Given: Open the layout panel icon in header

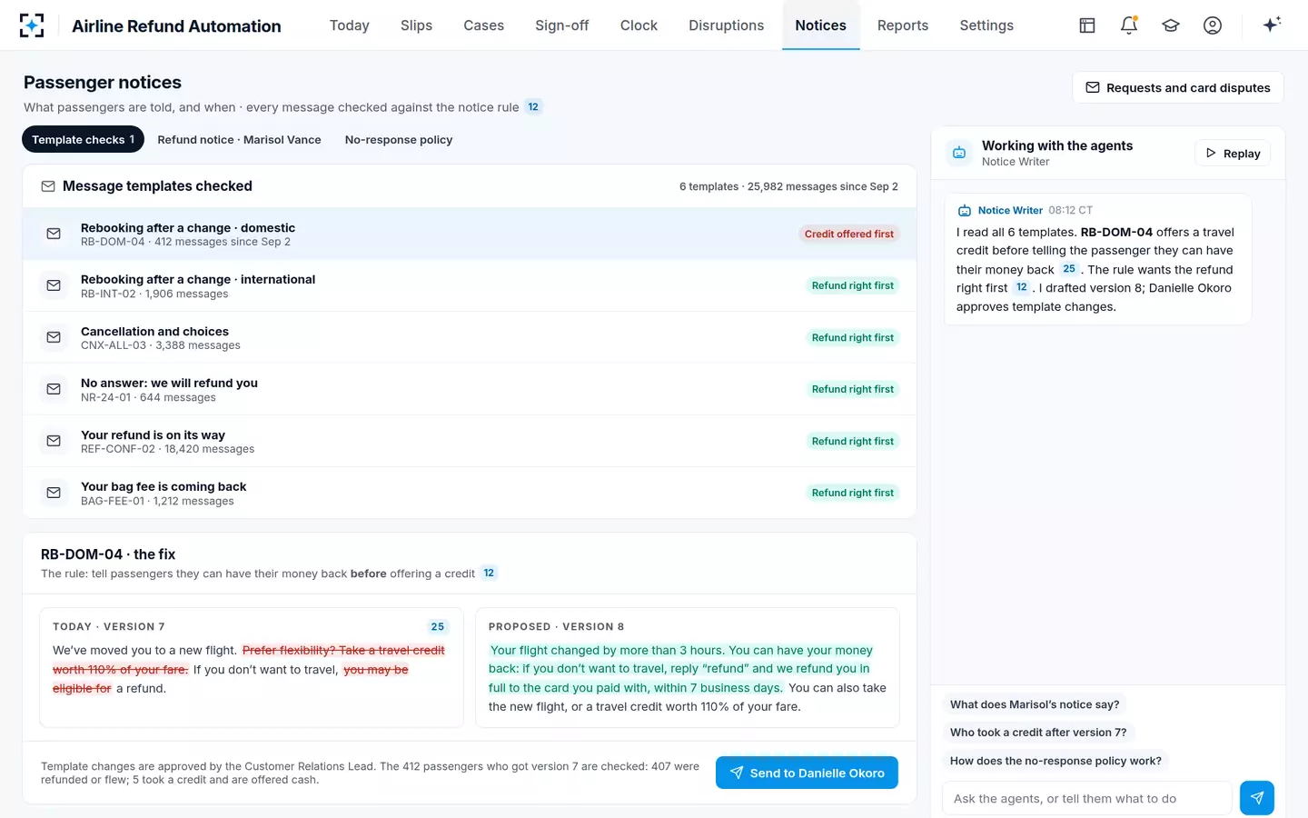Looking at the screenshot, I should pos(1087,25).
